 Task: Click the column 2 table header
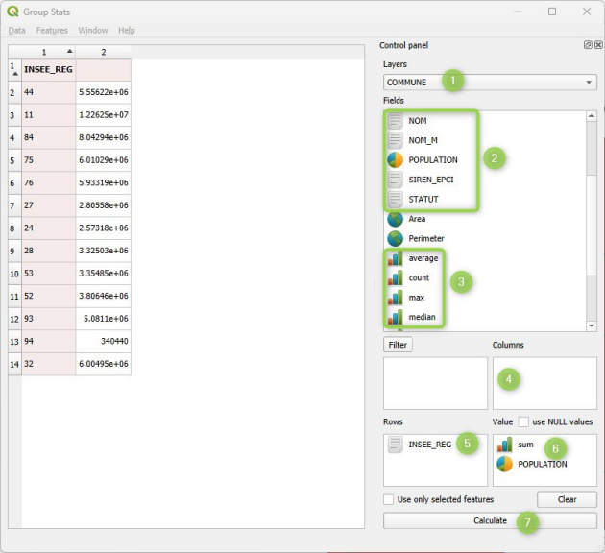[104, 52]
